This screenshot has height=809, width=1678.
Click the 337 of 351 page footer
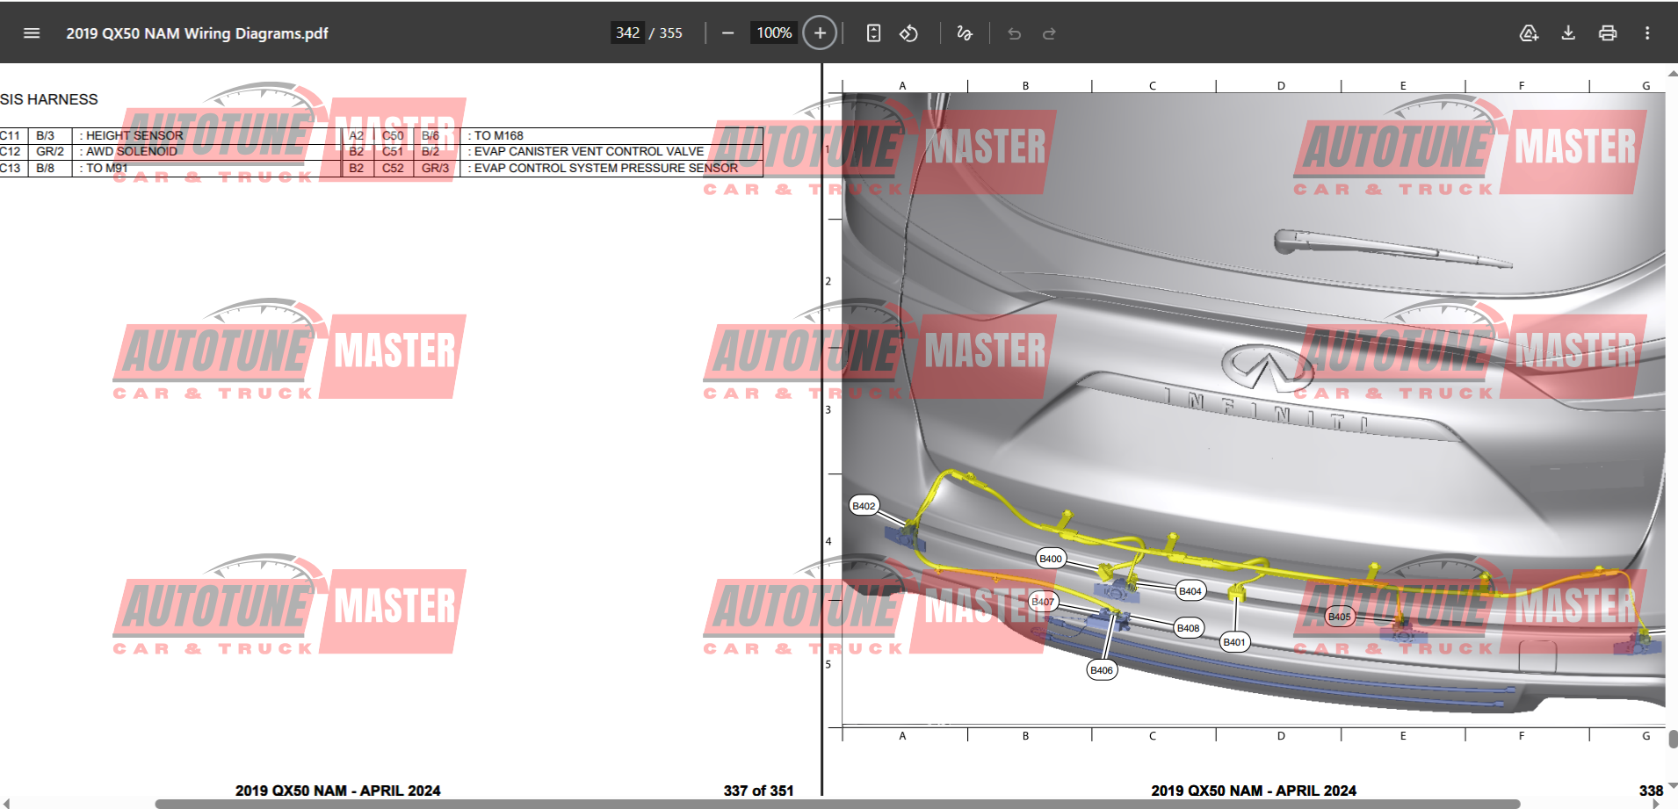click(x=758, y=791)
